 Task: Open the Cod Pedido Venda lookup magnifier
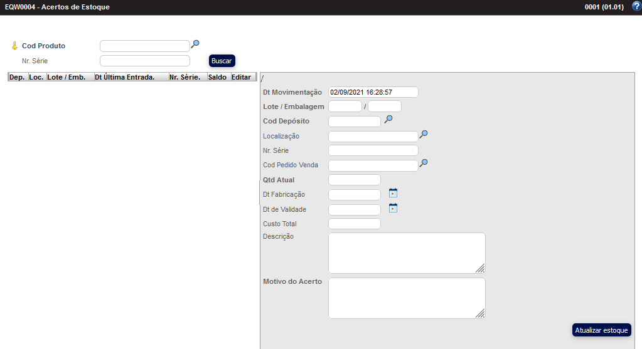point(424,163)
